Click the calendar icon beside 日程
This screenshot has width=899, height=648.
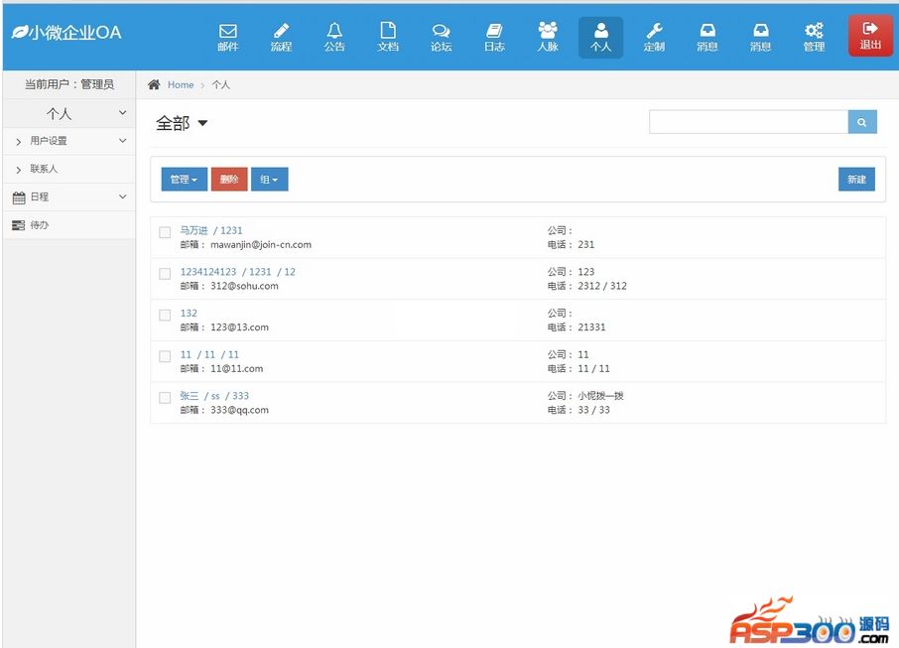coord(19,197)
